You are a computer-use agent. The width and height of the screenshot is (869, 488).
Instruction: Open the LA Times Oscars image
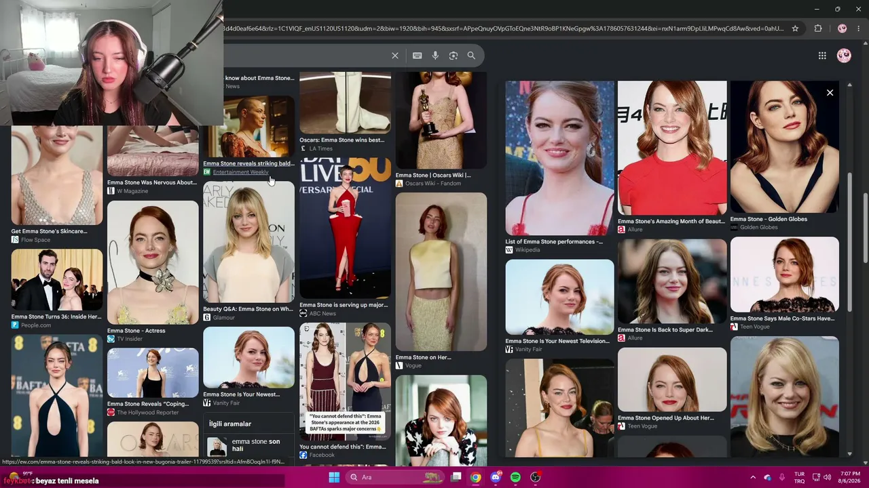[x=345, y=102]
